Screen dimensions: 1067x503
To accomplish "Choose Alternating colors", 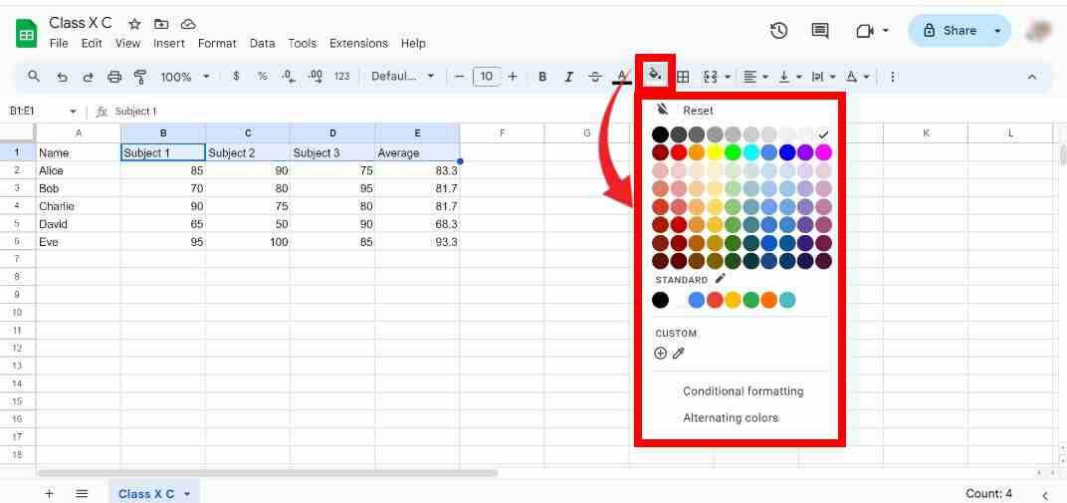I will 731,418.
